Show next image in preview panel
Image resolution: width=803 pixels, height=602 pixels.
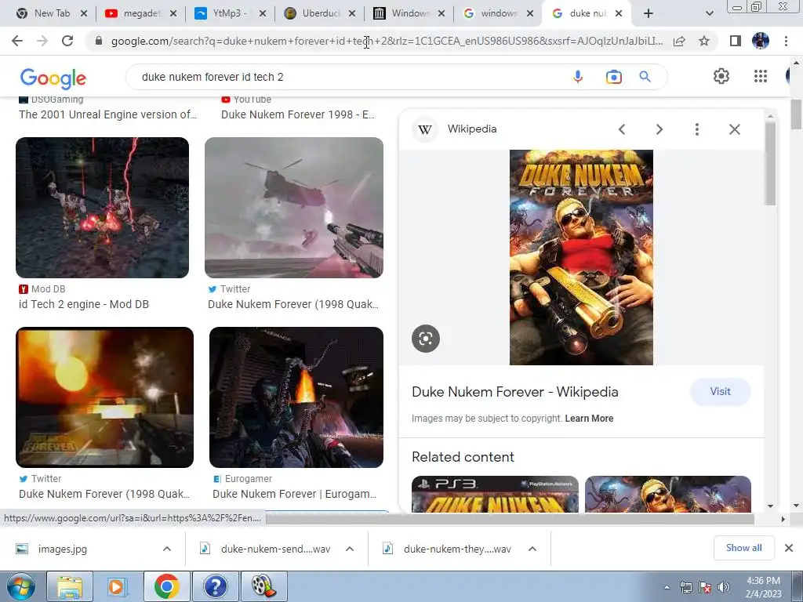pos(659,129)
